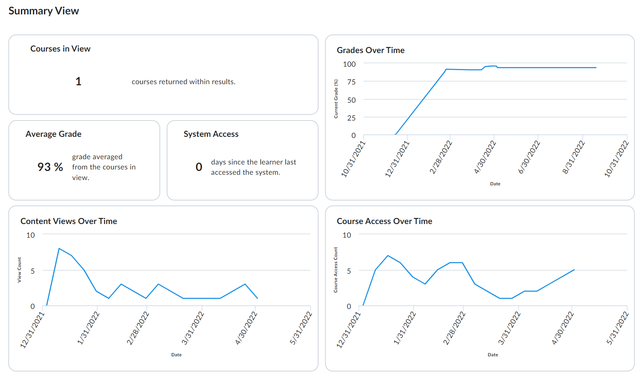Select the Courses in View card title
Image resolution: width=639 pixels, height=373 pixels.
tap(60, 49)
